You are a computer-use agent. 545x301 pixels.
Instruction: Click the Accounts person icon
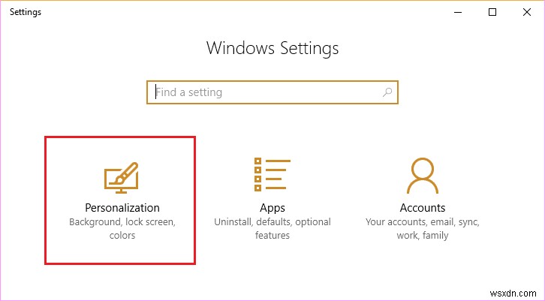[x=422, y=176]
